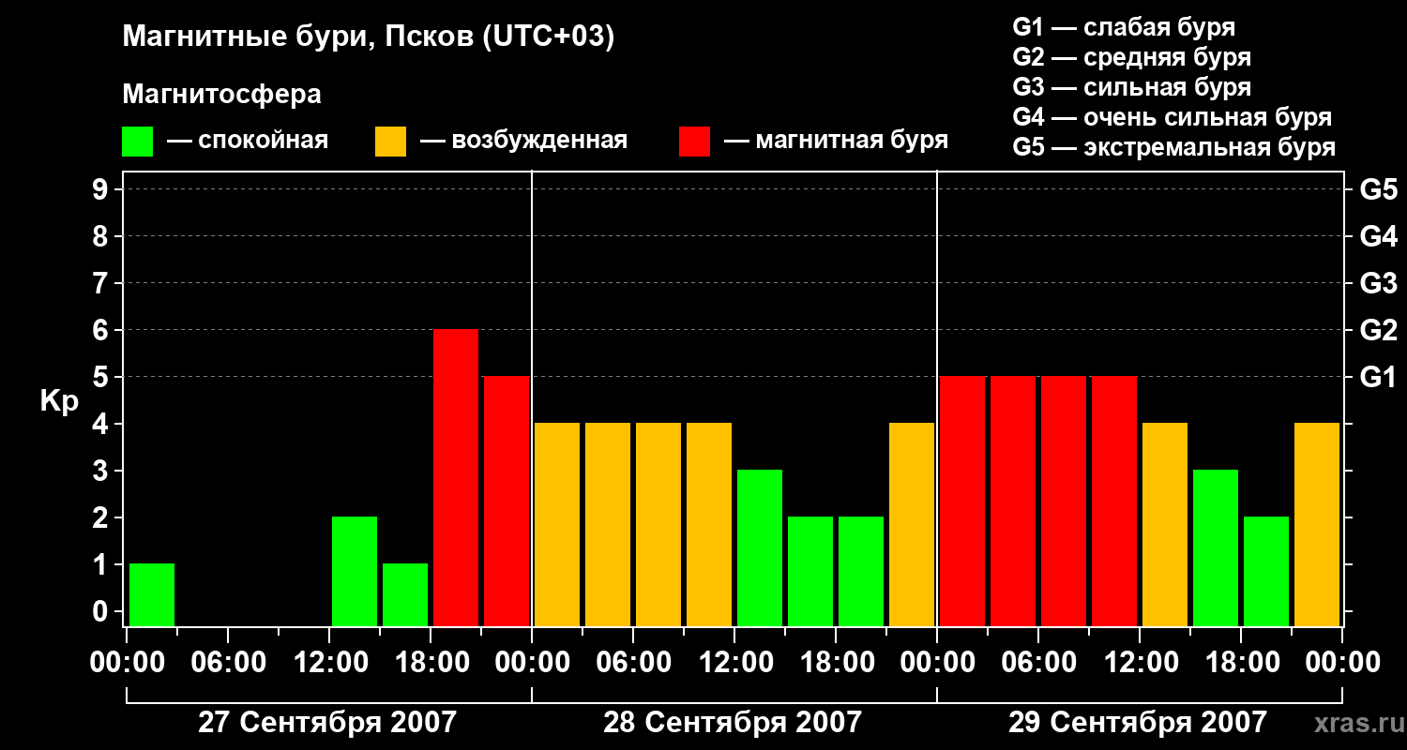The image size is (1407, 750).
Task: Click the green Kp 3 bar on 28 Сентября
Action: (760, 547)
